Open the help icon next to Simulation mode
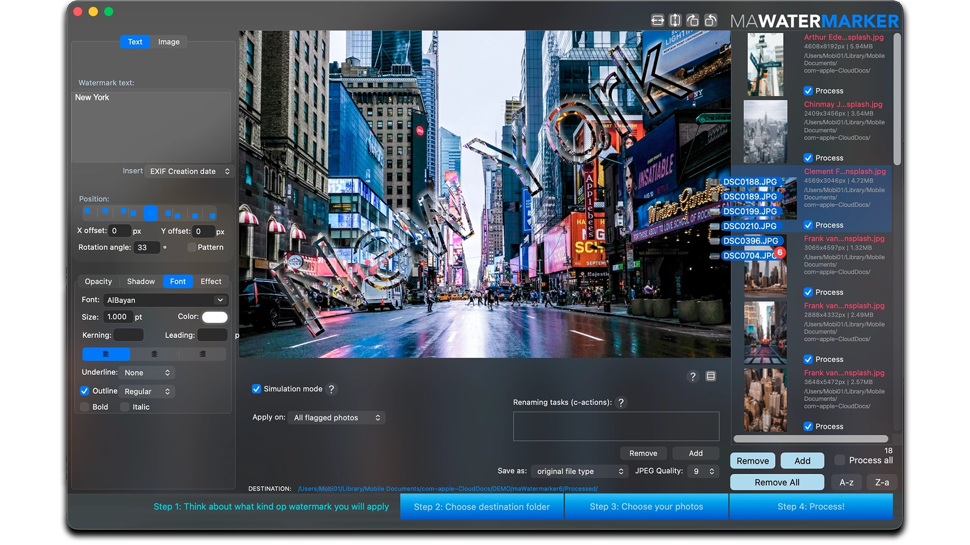The height and width of the screenshot is (545, 970). (x=332, y=389)
